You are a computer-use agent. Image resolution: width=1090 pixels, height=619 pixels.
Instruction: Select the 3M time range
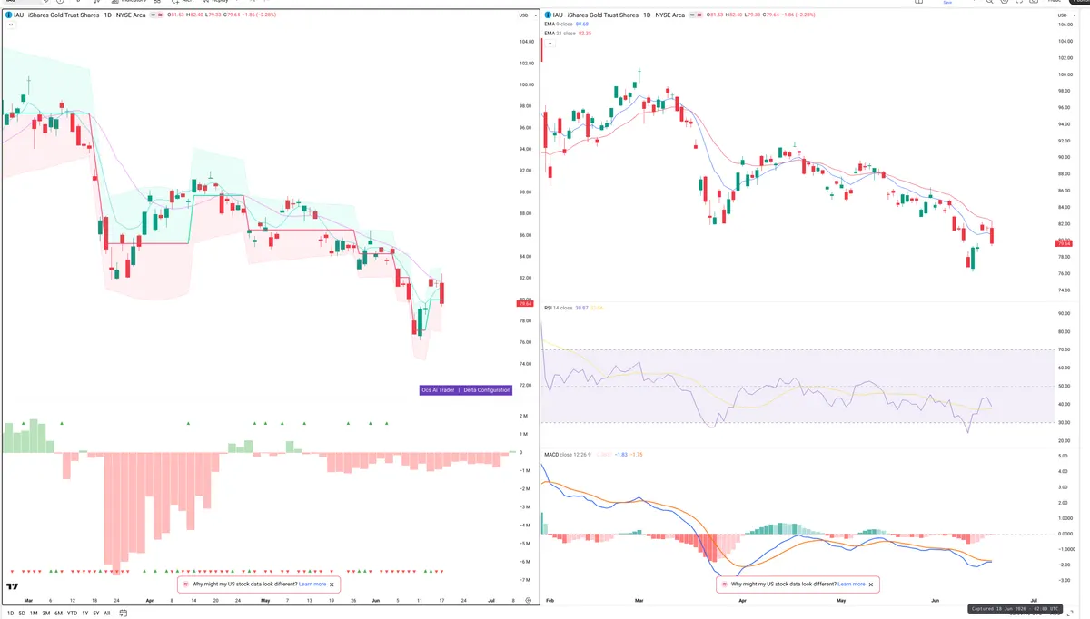point(46,613)
